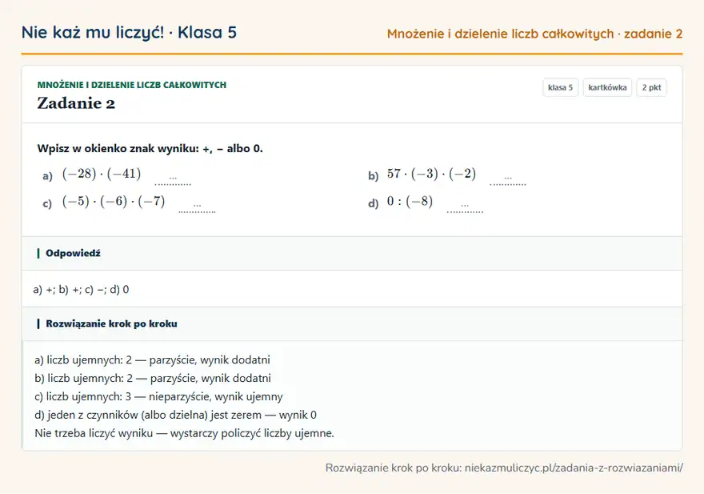Click the expression 57·(−3)·(−2)

(x=431, y=174)
